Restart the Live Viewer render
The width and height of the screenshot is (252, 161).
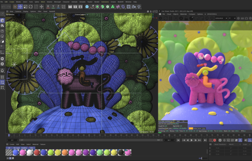166,18
